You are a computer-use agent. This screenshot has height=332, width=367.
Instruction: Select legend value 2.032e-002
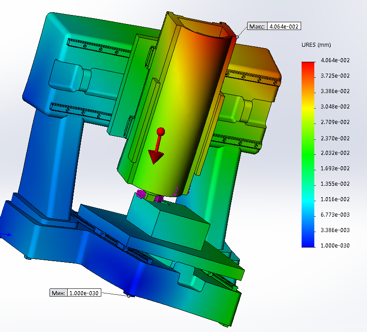tap(335, 153)
